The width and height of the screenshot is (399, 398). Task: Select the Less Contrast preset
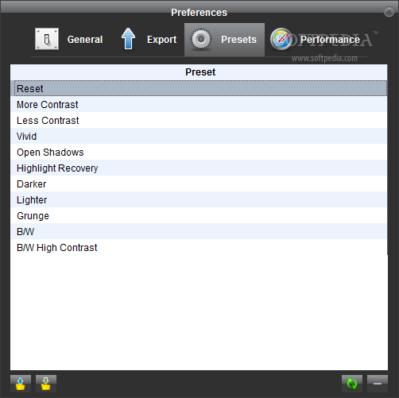199,120
